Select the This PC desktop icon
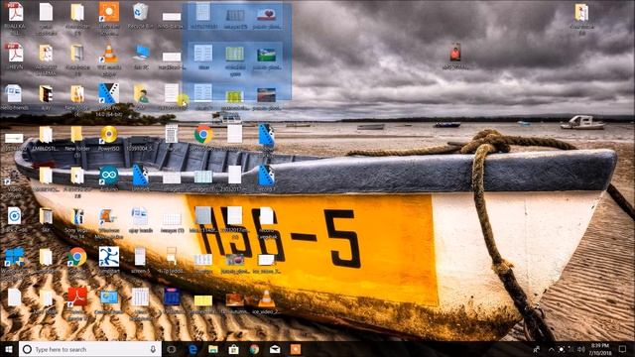 click(141, 56)
